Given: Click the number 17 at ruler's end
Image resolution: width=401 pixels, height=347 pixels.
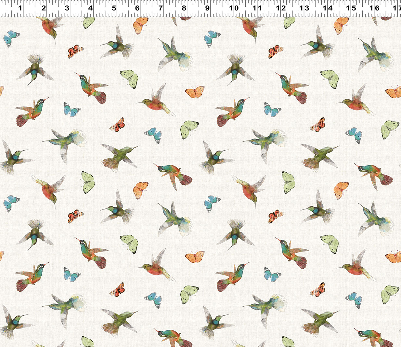Looking at the screenshot, I should 397,8.
